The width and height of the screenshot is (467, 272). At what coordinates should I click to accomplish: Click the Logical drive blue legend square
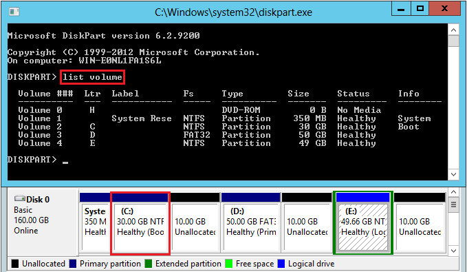point(281,264)
